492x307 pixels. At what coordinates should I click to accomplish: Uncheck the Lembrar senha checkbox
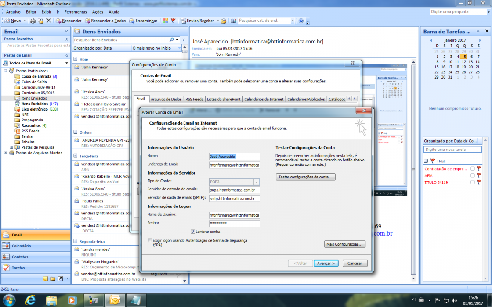click(x=193, y=232)
